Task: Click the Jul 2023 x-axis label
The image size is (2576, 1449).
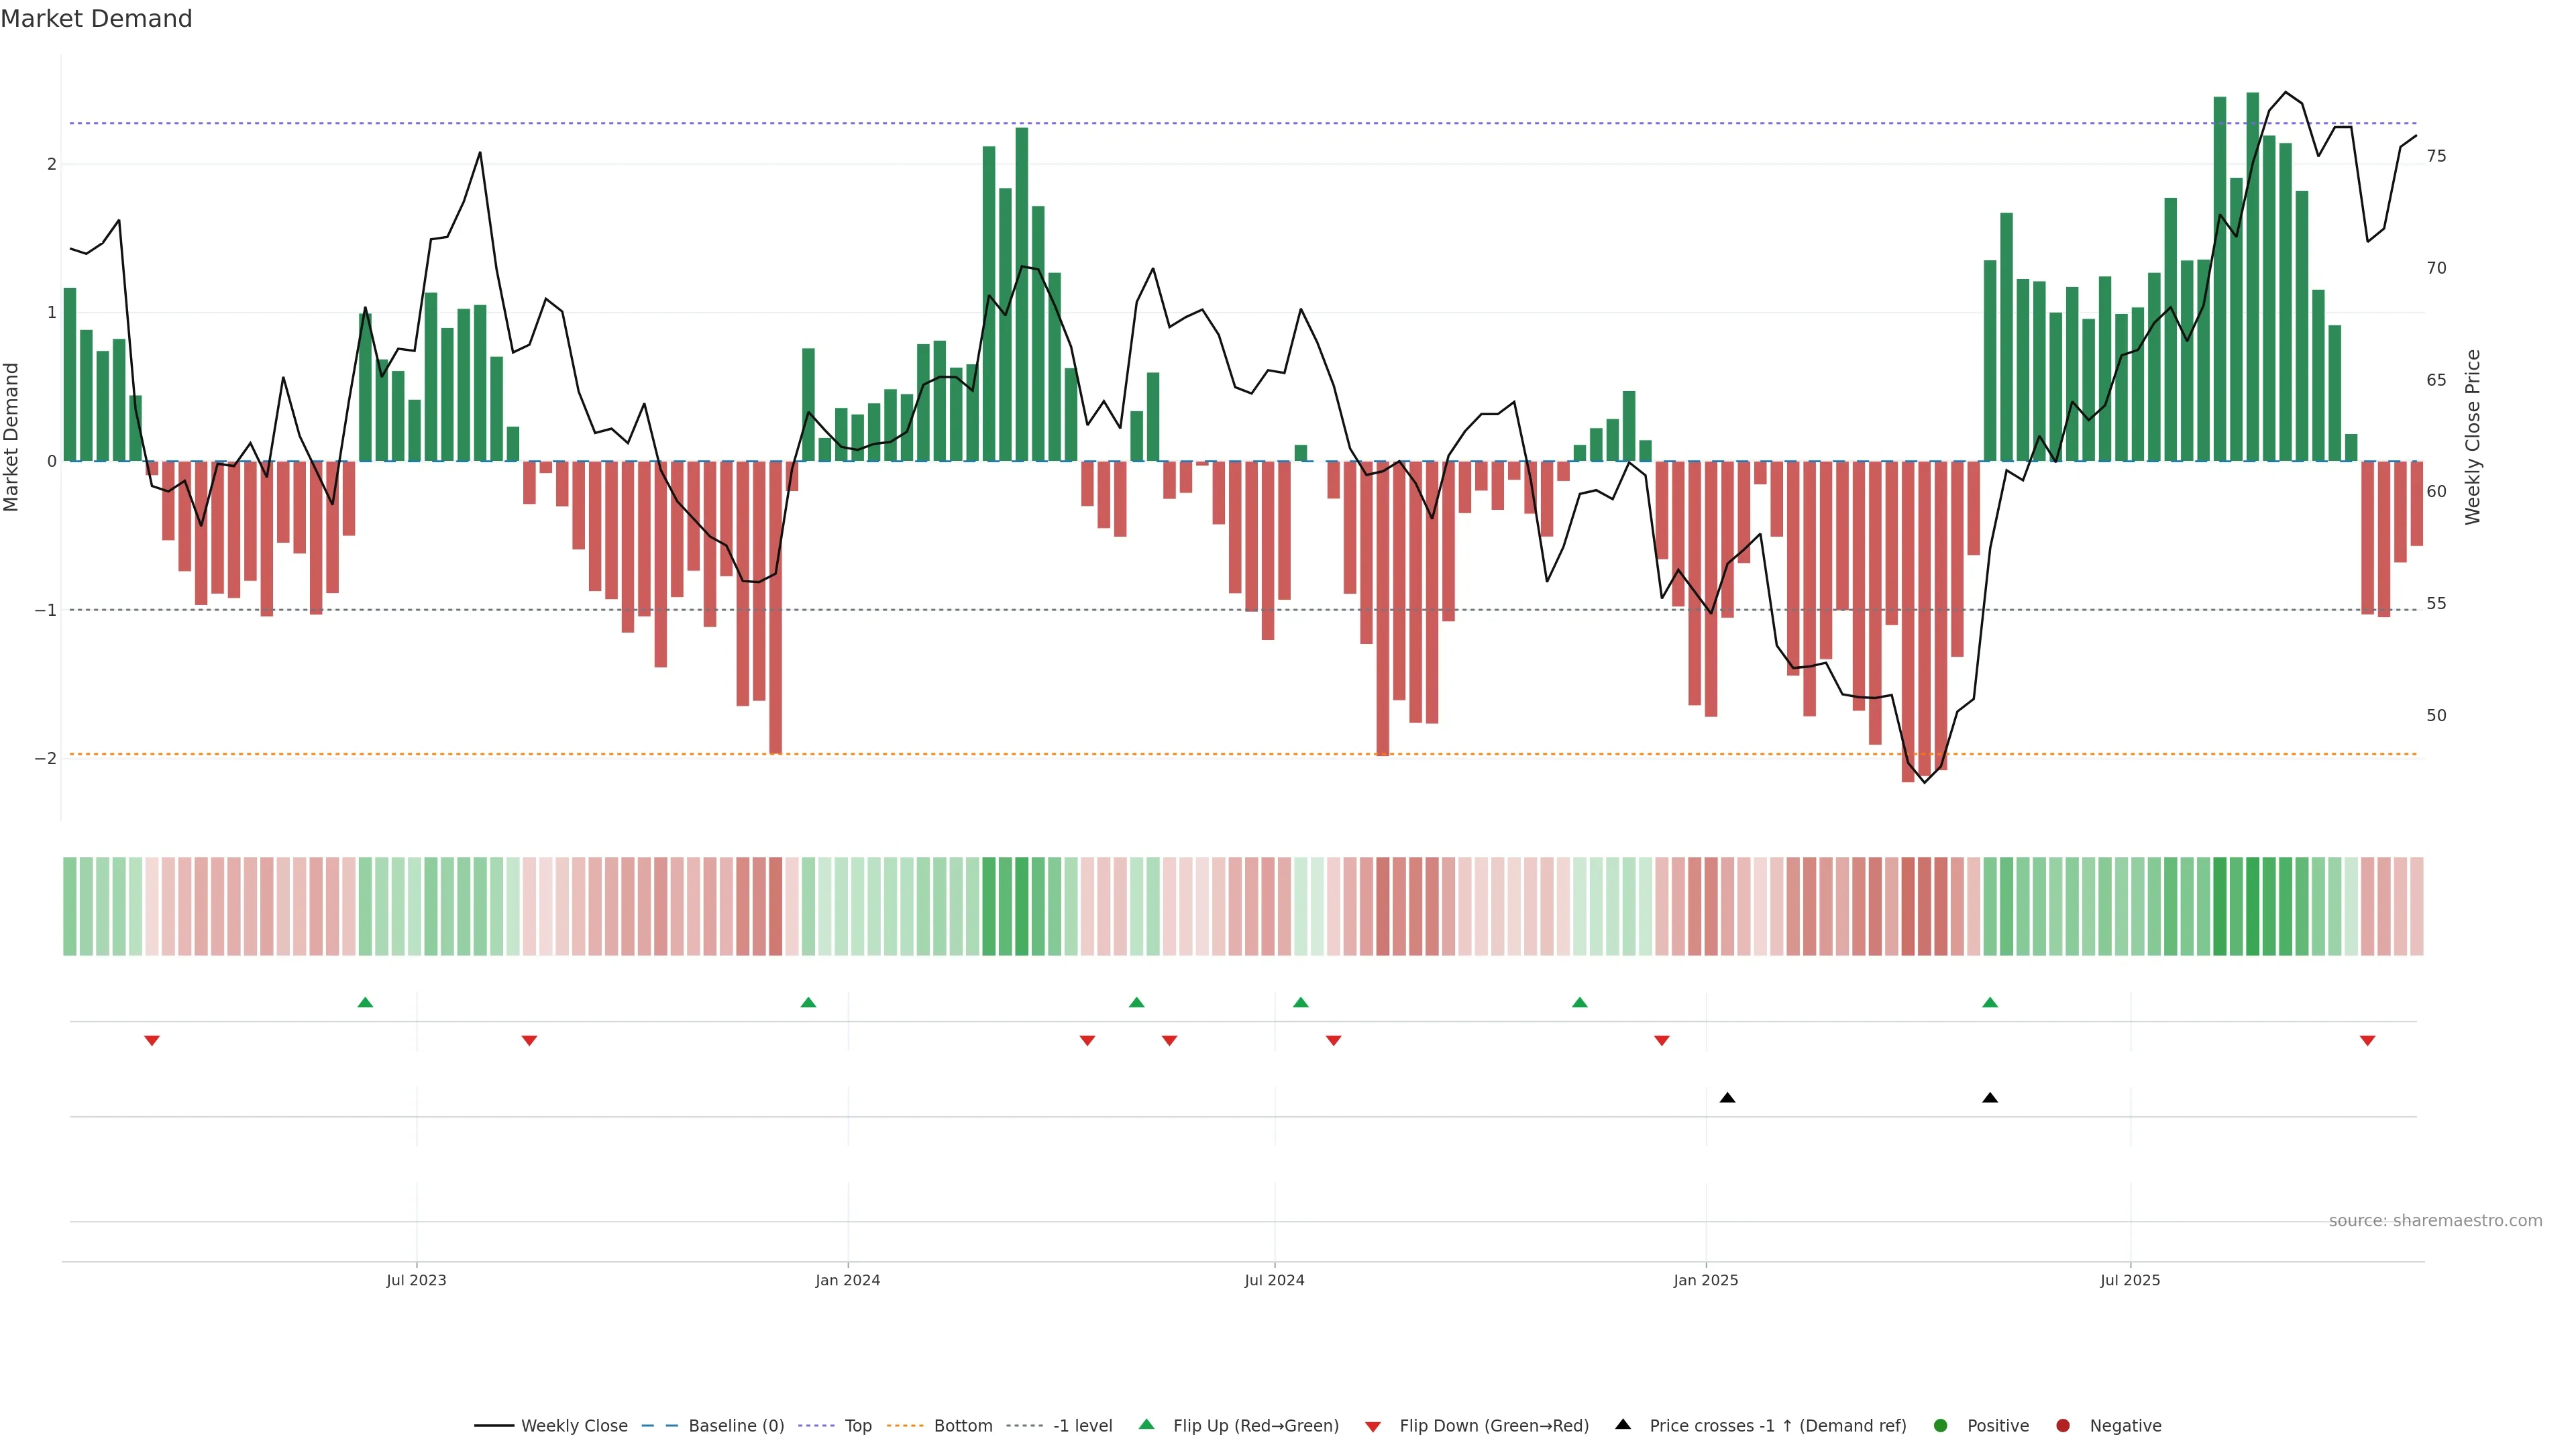Action: click(416, 1280)
